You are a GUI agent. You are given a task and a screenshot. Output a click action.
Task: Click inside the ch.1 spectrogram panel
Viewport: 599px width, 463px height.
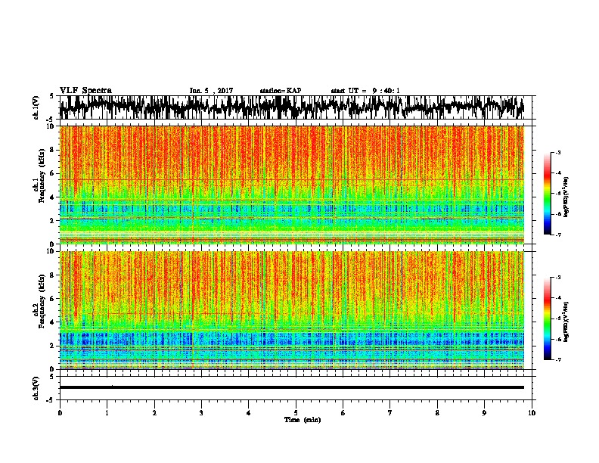coord(292,185)
